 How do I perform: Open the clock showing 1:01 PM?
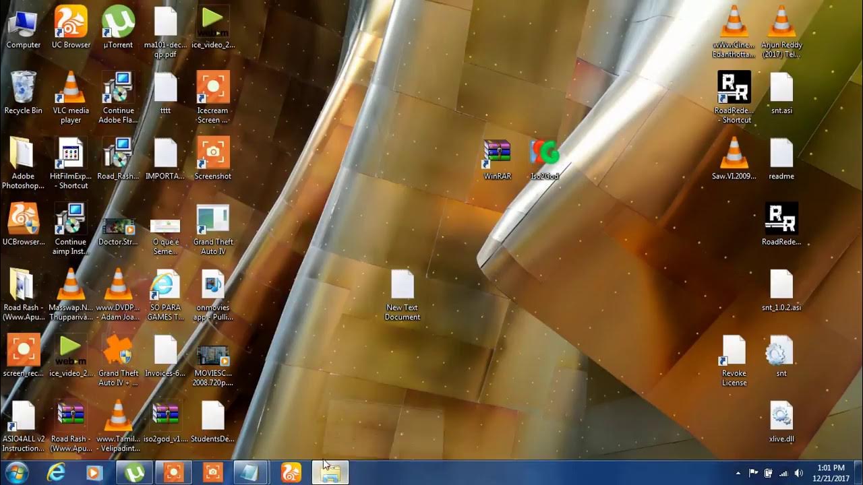(x=830, y=473)
